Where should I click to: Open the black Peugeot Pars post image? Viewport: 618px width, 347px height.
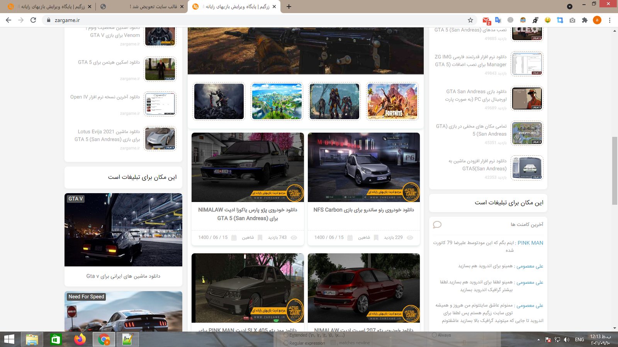(x=248, y=167)
